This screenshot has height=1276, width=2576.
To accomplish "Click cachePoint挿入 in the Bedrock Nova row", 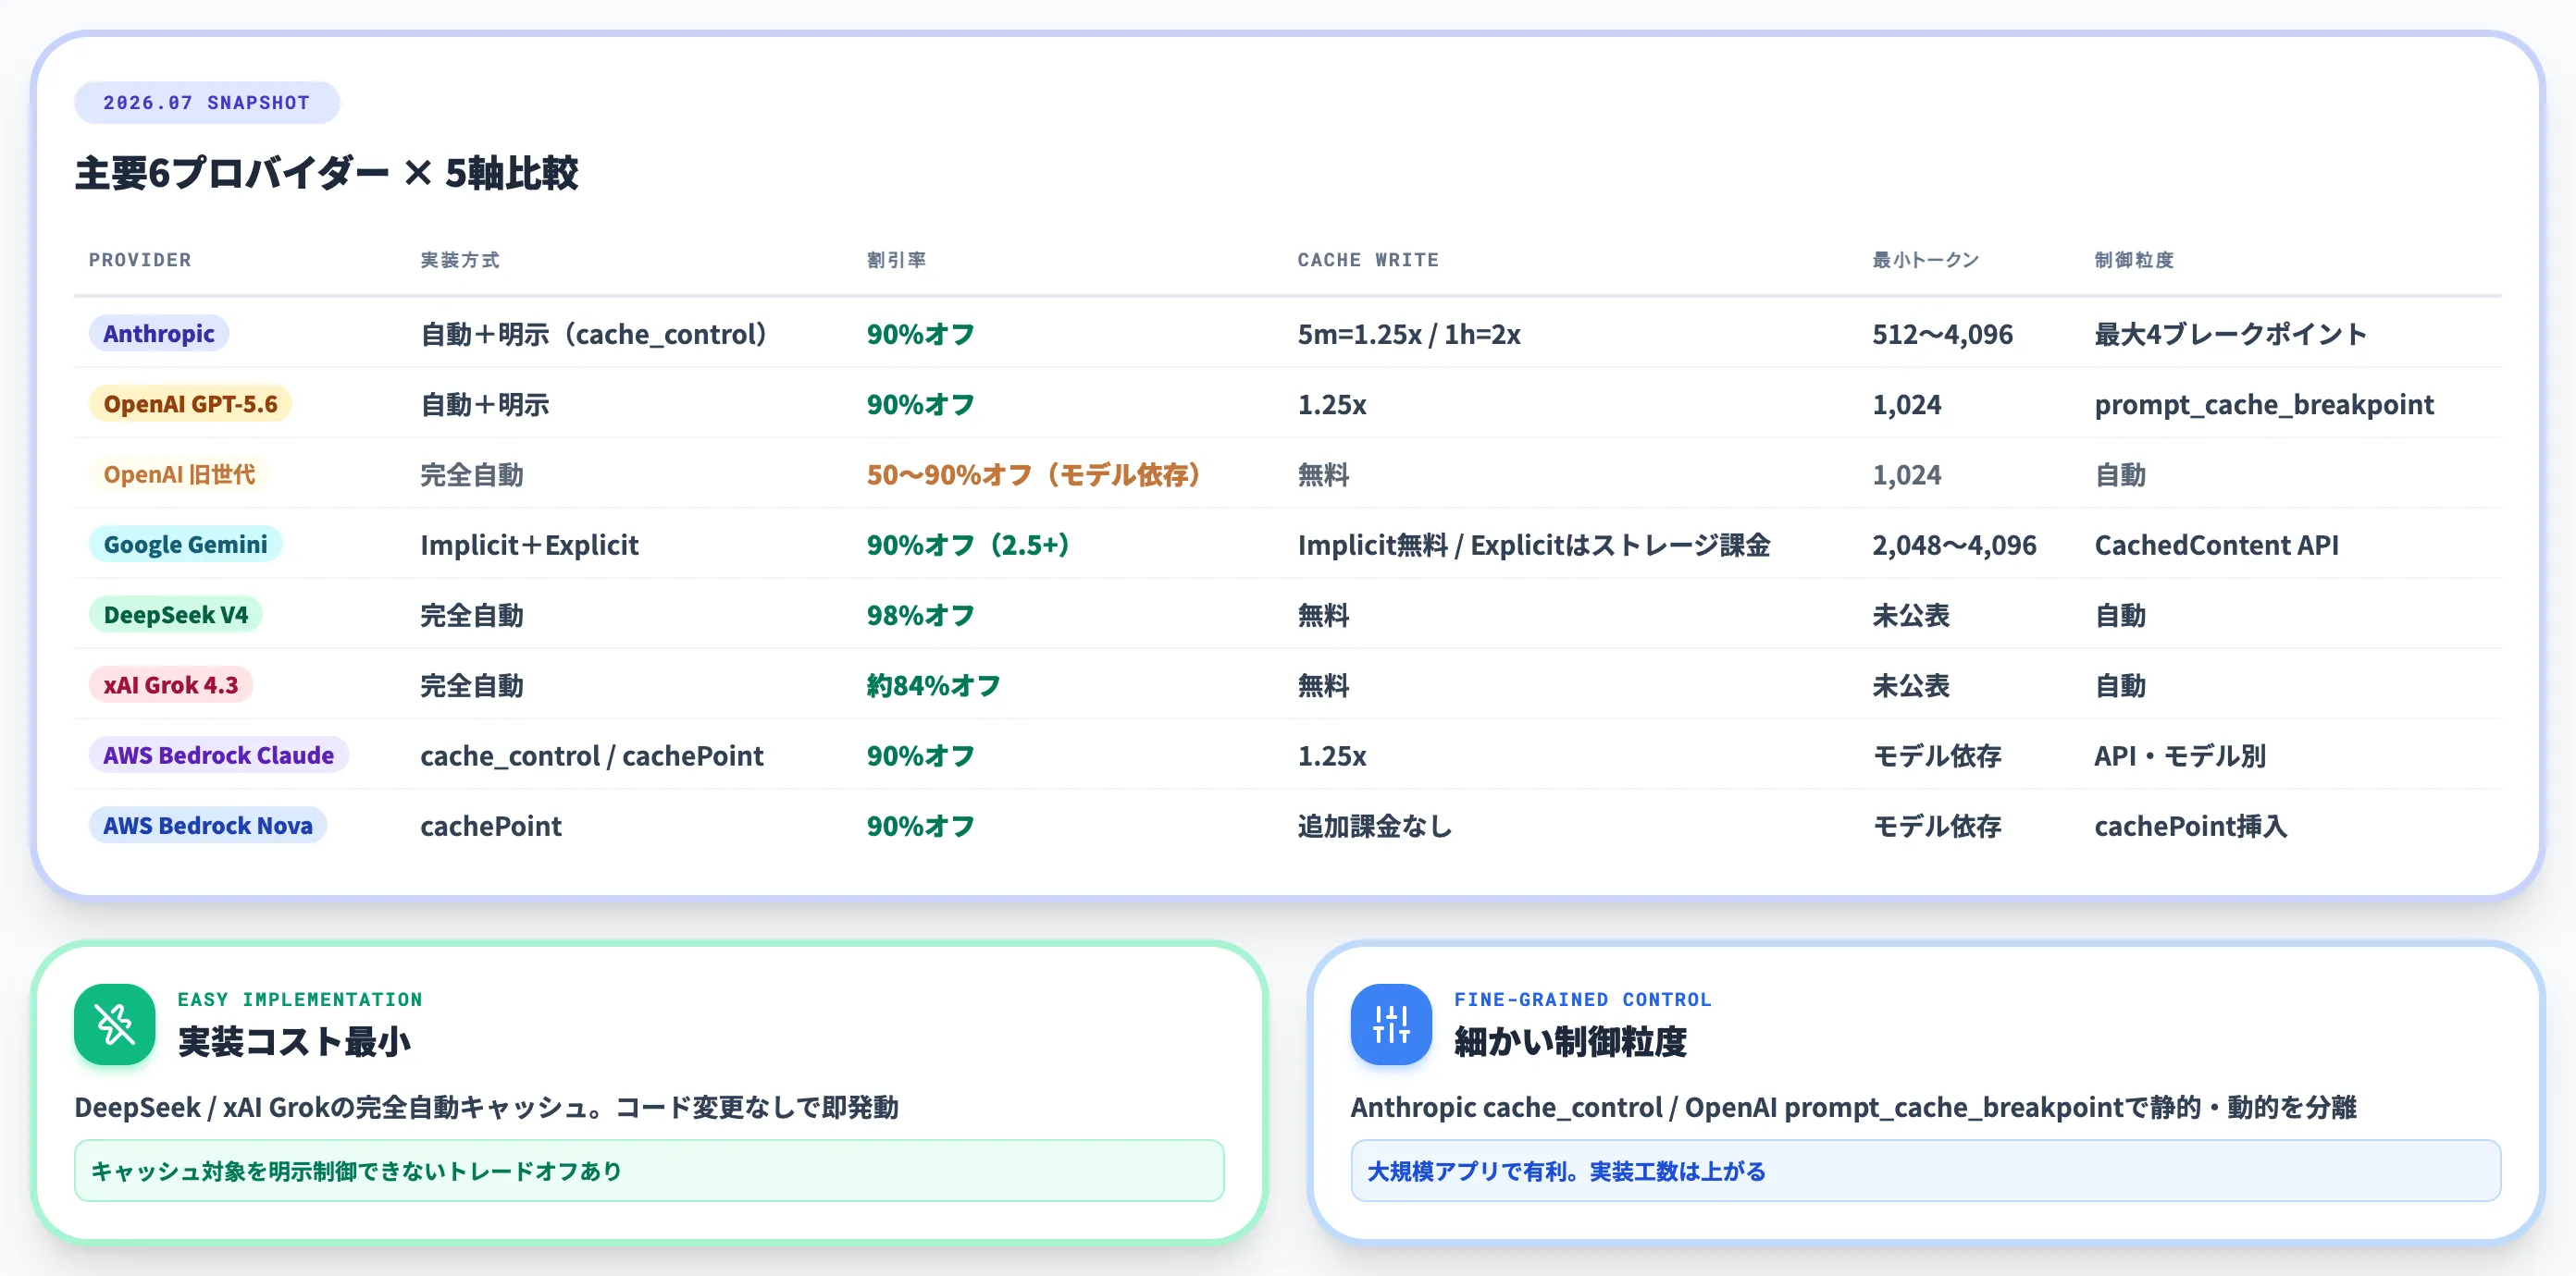I will coord(2190,826).
